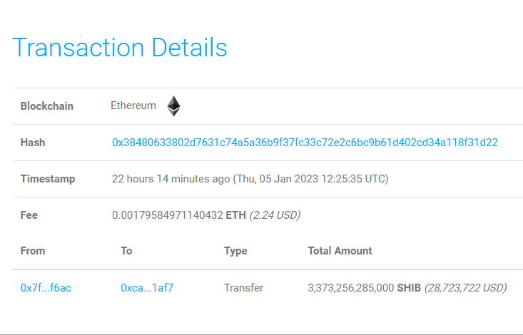Click the From column header
This screenshot has width=523, height=335.
tap(33, 251)
